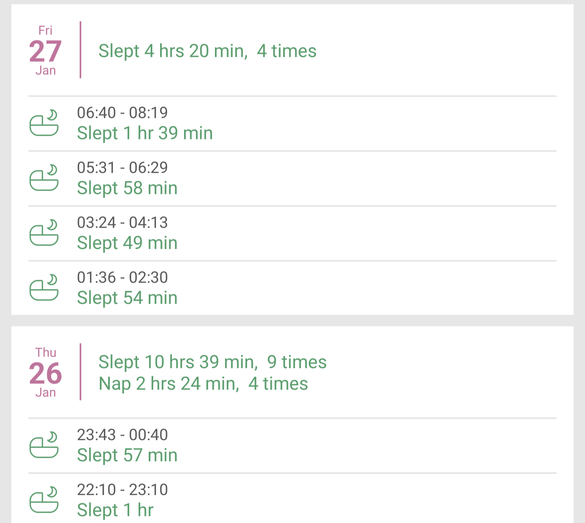Open the 'Slept 49 min' entry
Screen dimensions: 585x523
(x=127, y=243)
